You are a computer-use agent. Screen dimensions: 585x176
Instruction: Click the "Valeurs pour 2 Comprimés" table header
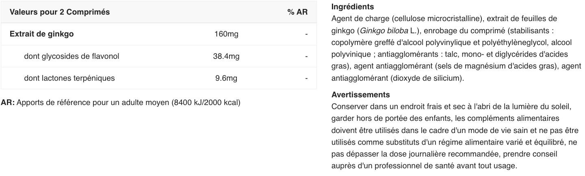[60, 12]
